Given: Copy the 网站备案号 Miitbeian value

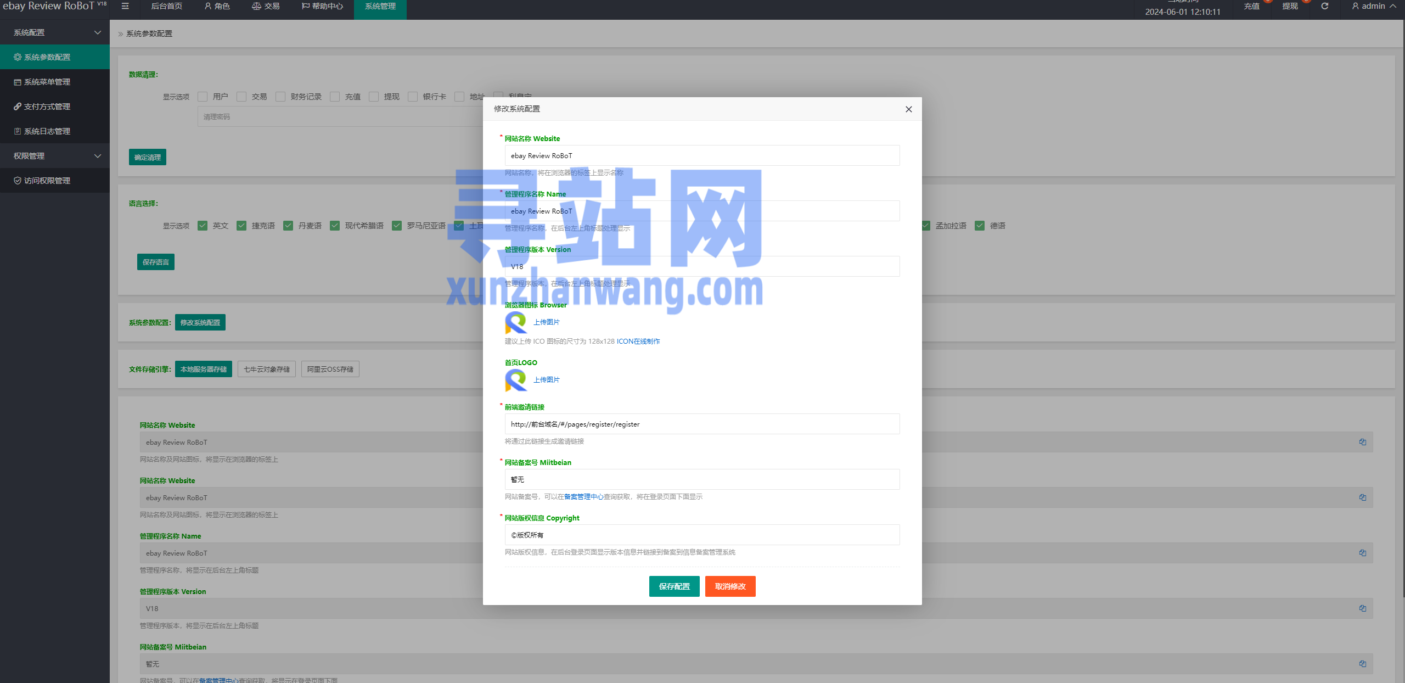Looking at the screenshot, I should point(1362,664).
